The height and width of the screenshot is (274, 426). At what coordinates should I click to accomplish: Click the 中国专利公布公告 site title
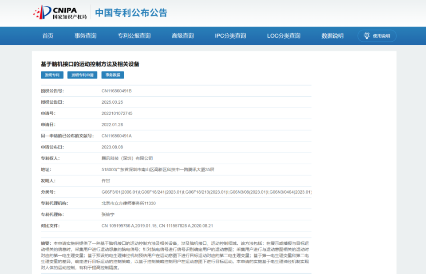pyautogui.click(x=131, y=12)
